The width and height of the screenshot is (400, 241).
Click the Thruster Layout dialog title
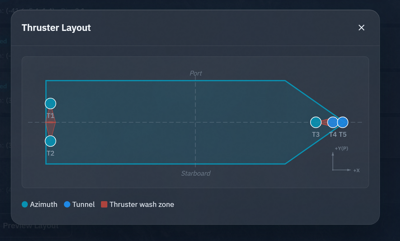56,28
